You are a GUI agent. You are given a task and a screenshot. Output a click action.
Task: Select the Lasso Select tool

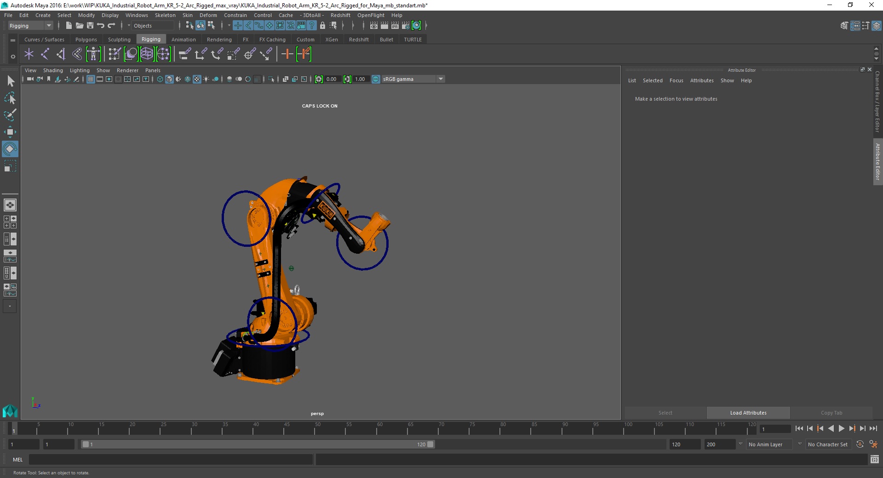pyautogui.click(x=10, y=98)
